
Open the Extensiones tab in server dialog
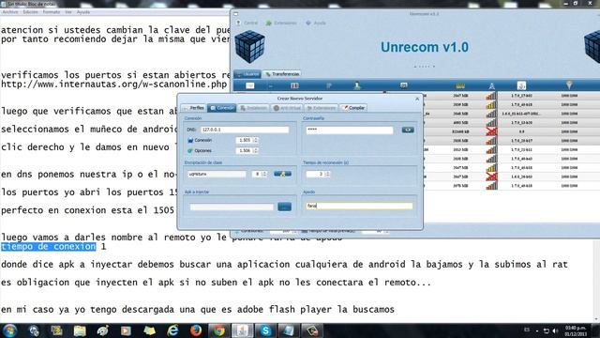pyautogui.click(x=322, y=108)
